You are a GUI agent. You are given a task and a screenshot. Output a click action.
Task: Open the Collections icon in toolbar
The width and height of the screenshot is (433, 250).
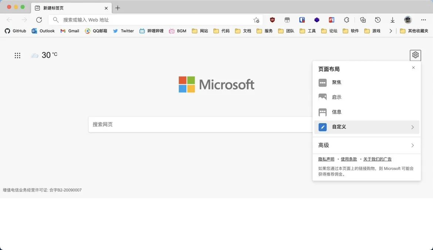pos(363,20)
